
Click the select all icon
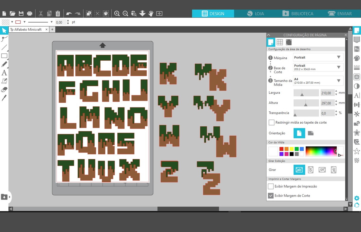89,14
